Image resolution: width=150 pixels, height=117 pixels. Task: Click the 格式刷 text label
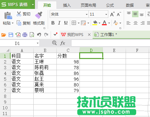(x=39, y=23)
